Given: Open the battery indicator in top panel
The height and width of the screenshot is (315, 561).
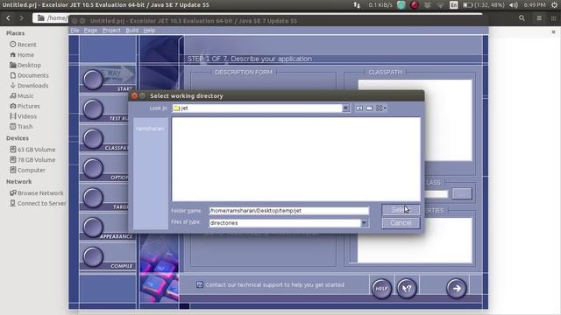Looking at the screenshot, I should pos(483,5).
